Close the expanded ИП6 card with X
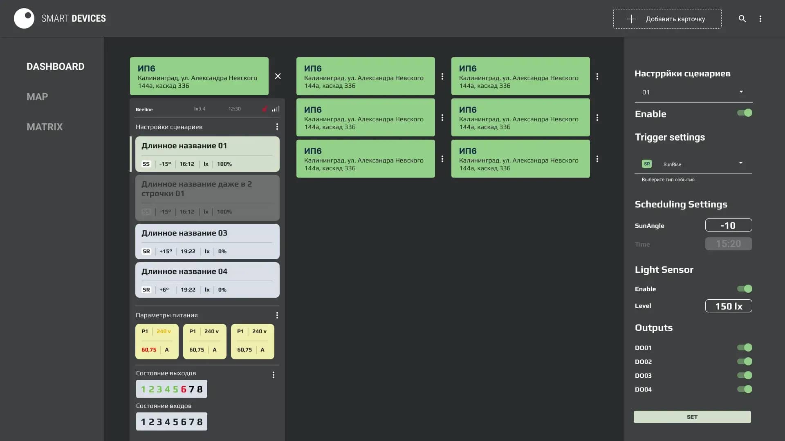 278,76
